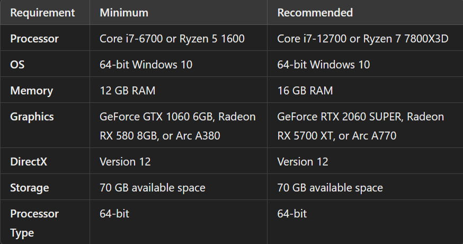Viewport: 463px width, 244px height.
Task: Click the minimum Core i7-6700 processor cell
Action: [x=172, y=39]
